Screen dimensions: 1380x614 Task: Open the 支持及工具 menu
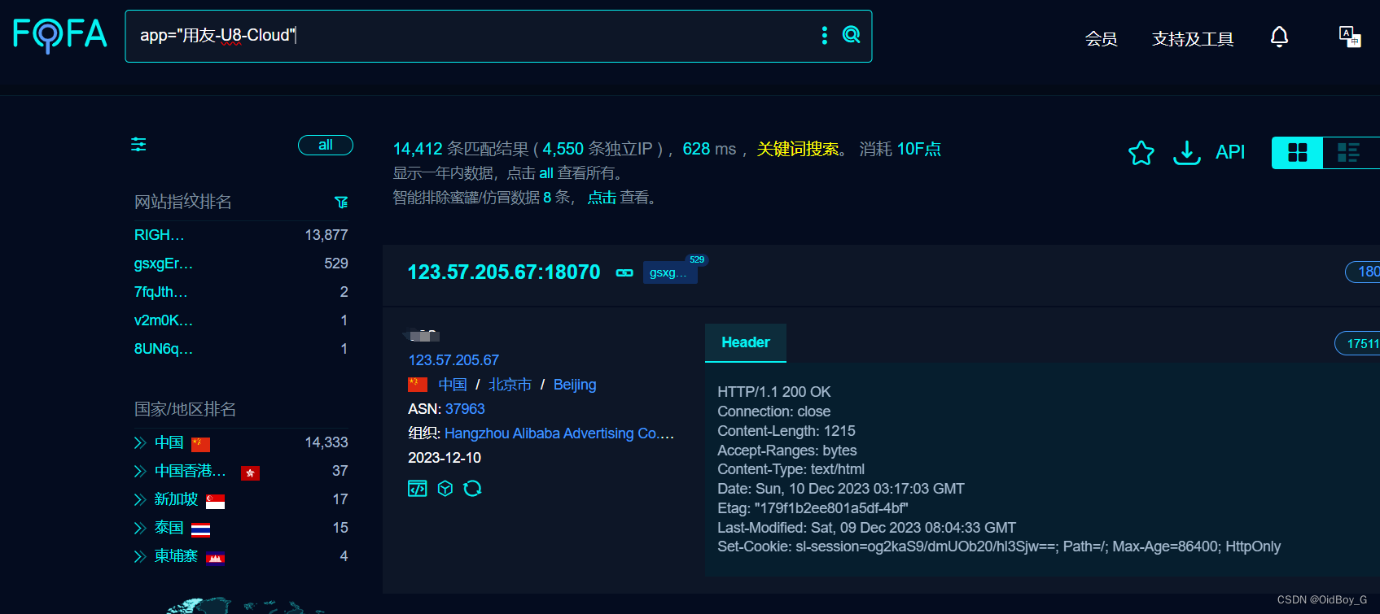(1193, 38)
